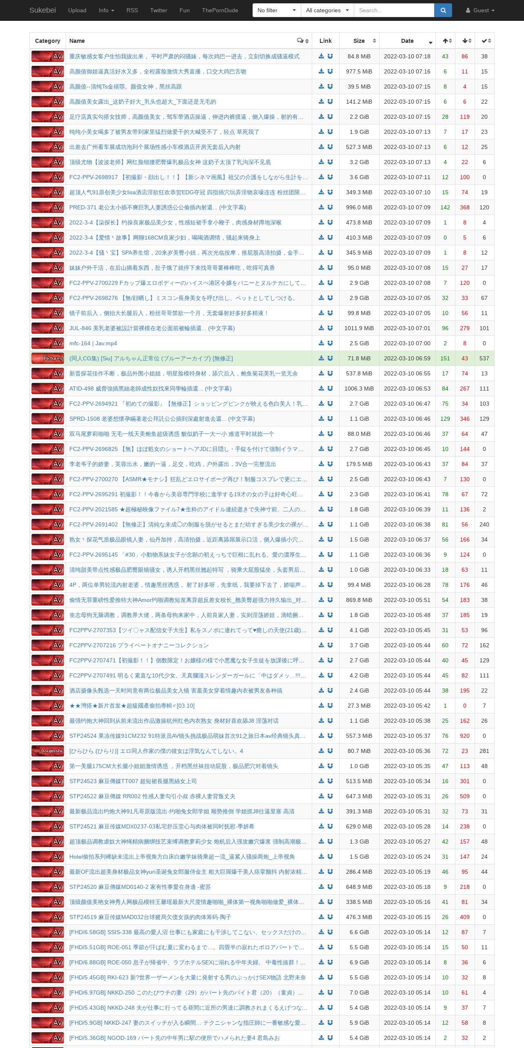Download torrent file for STP24520 row
The image size is (524, 1048).
pos(322,887)
